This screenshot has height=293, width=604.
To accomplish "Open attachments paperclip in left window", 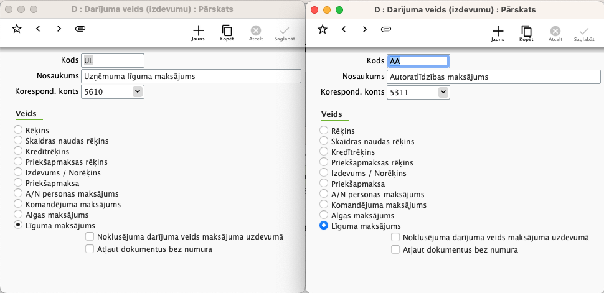I will (x=80, y=29).
